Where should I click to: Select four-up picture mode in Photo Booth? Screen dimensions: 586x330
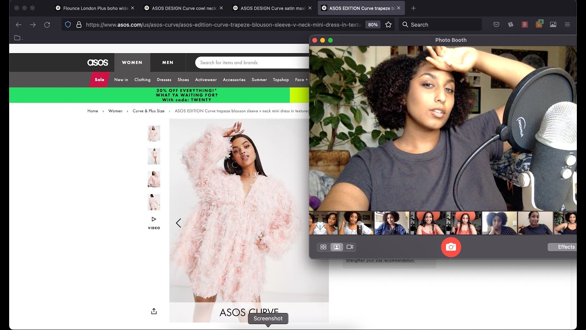point(323,247)
